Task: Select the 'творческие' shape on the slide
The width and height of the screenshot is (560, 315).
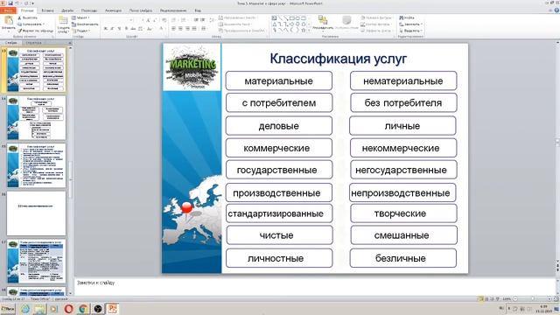Action: [403, 213]
